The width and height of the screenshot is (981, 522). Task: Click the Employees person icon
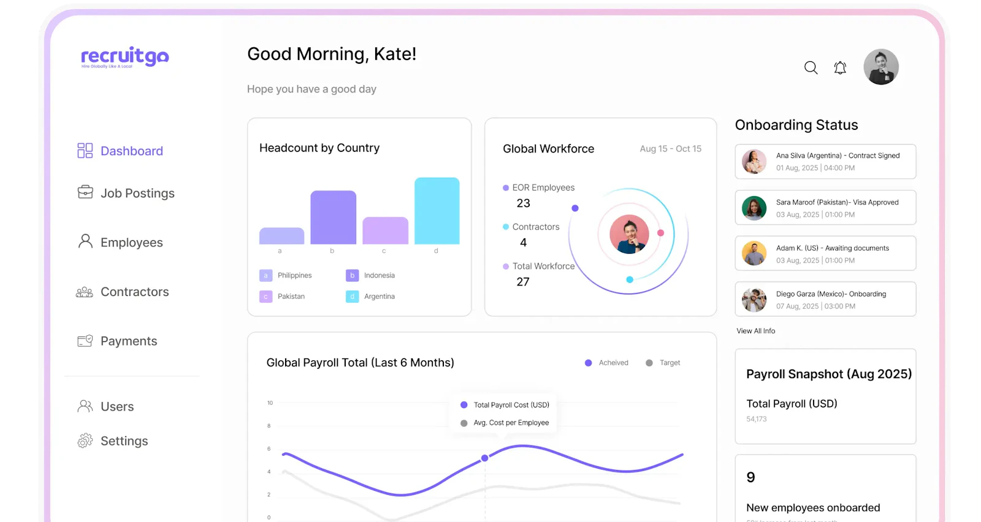85,241
